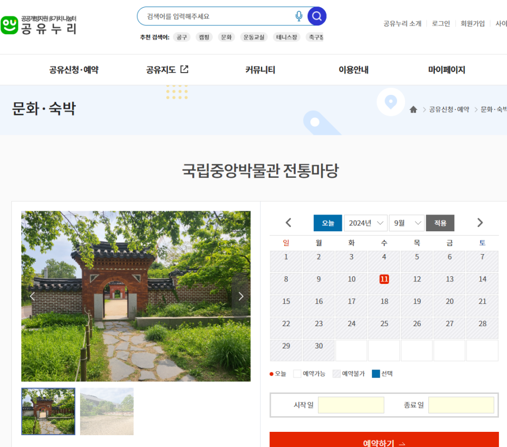Go to previous month in calendar
This screenshot has height=447, width=507.
click(288, 223)
